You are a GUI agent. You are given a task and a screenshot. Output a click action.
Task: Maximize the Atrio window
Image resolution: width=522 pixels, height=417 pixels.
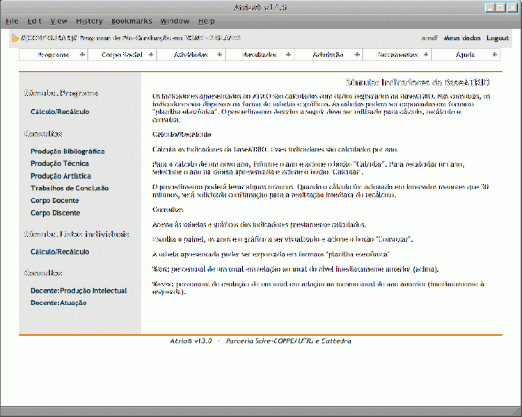coord(501,8)
